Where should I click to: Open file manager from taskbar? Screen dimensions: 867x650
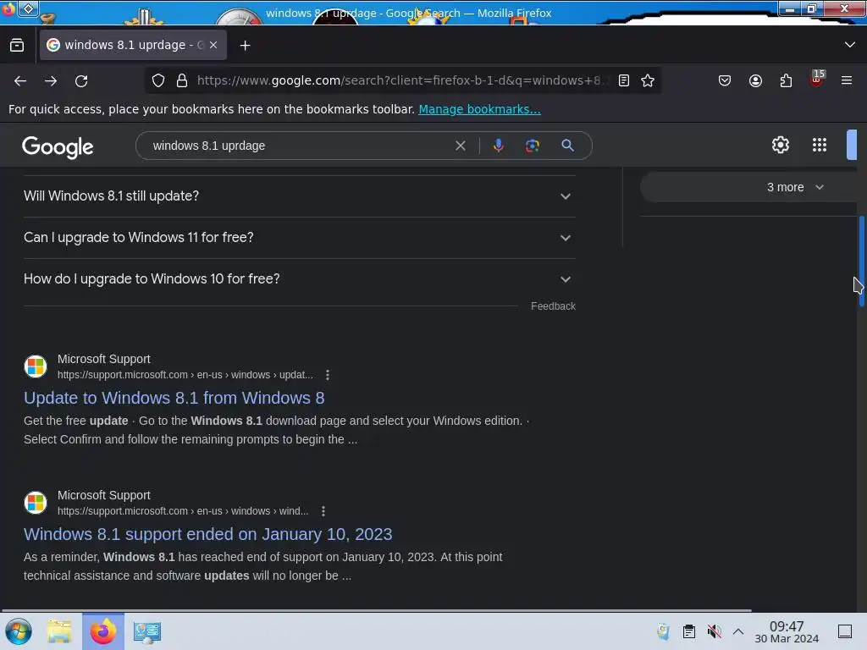click(x=59, y=631)
